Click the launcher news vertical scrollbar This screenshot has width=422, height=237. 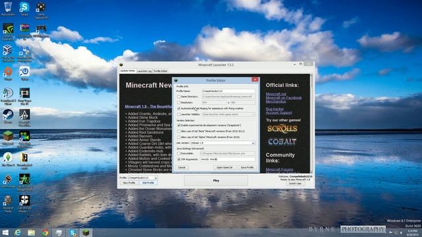(x=312, y=124)
